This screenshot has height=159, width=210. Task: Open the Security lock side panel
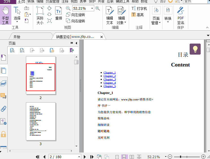point(3,134)
